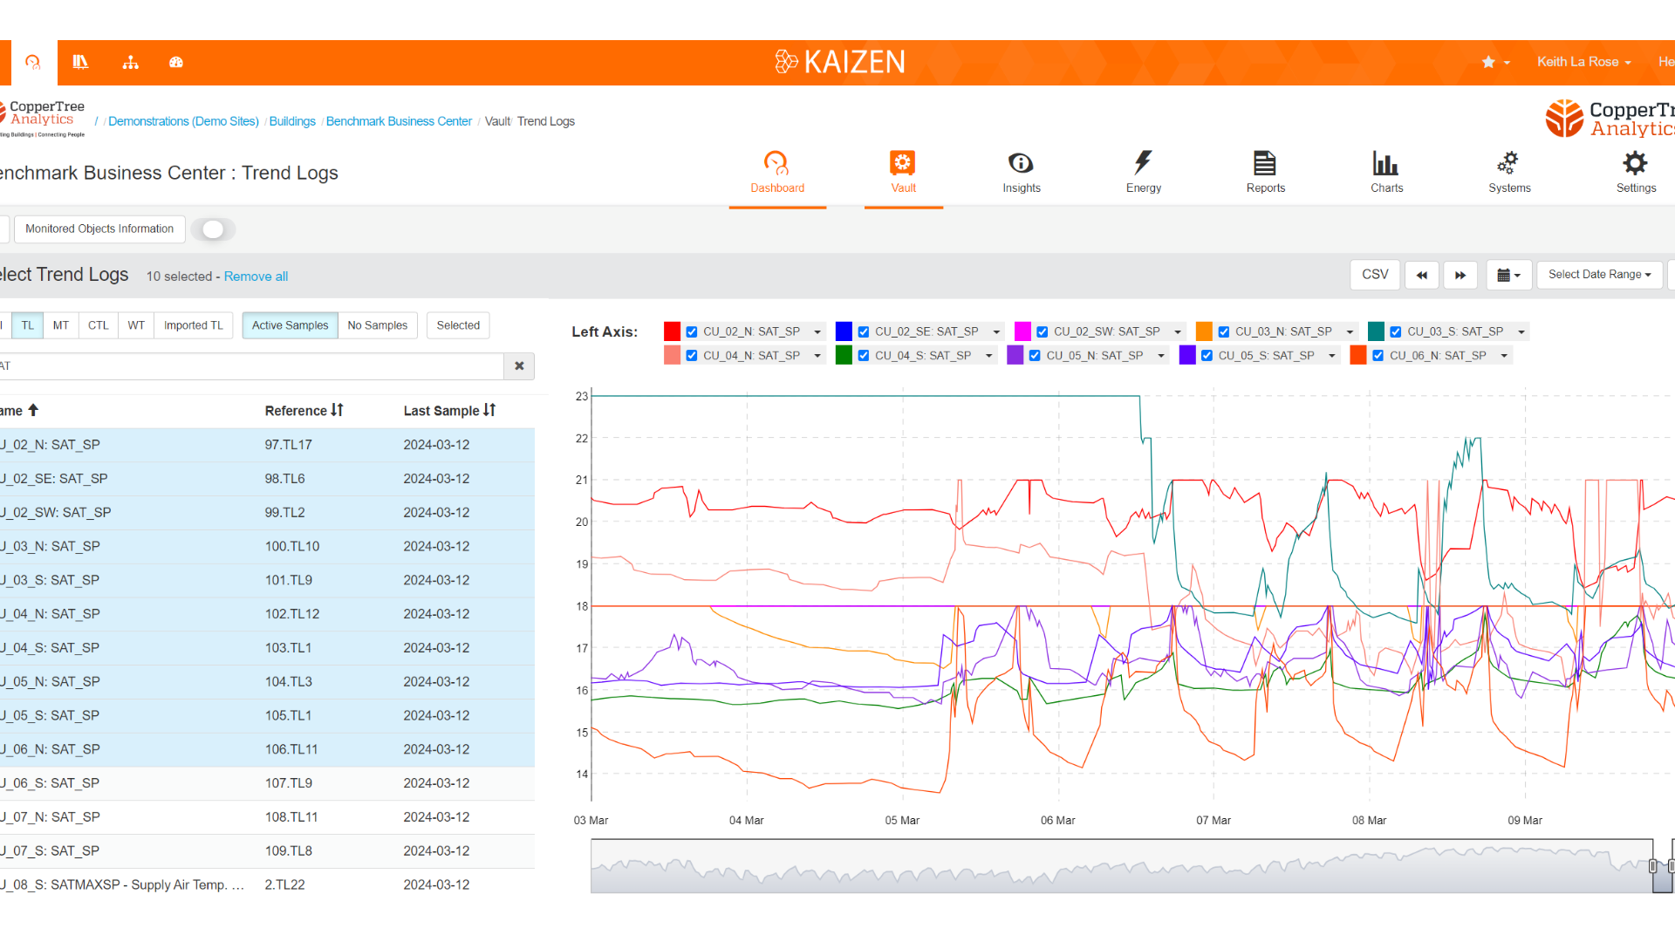Open the Energy lightning bolt icon
This screenshot has height=942, width=1675.
1143,163
